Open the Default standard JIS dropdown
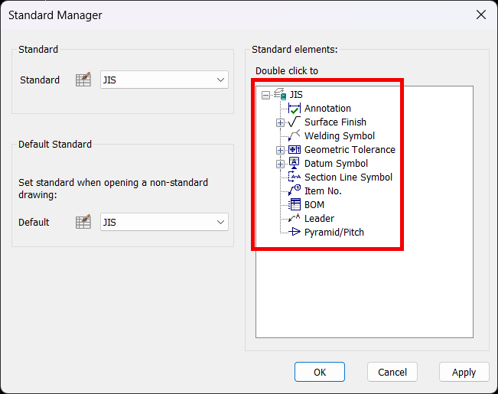 164,222
